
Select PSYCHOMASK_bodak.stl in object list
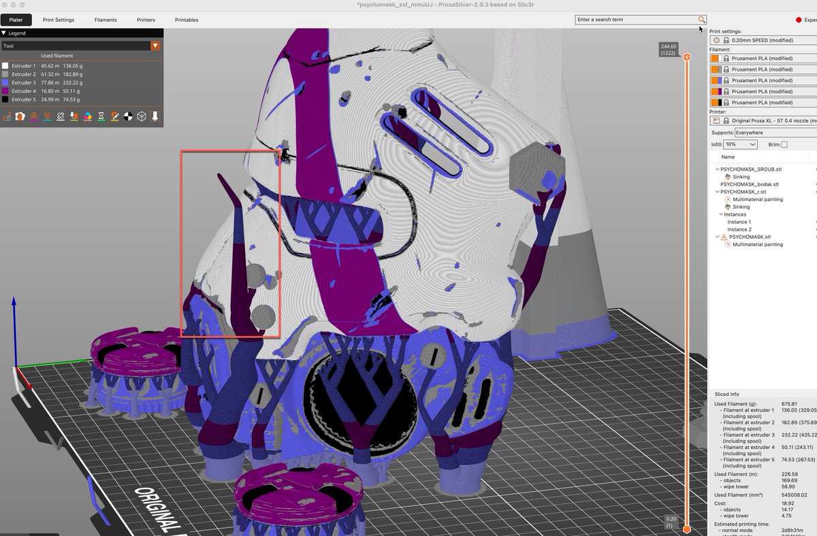749,184
